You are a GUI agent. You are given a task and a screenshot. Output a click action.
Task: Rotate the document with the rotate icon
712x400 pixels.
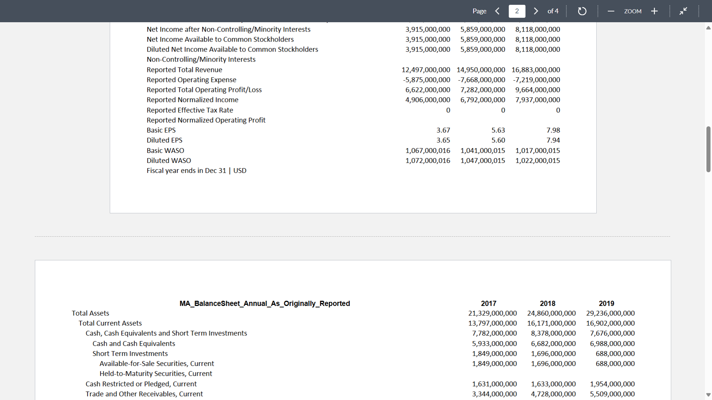pyautogui.click(x=582, y=11)
